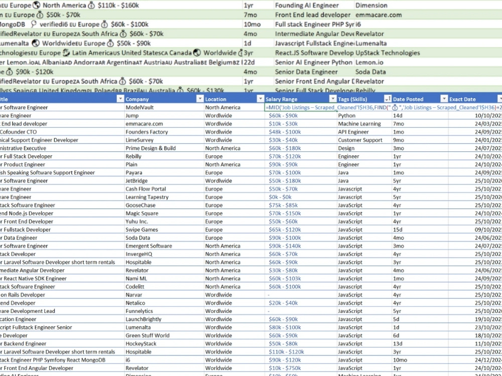Select the 'LimeSurvey' company cell

tap(164, 140)
